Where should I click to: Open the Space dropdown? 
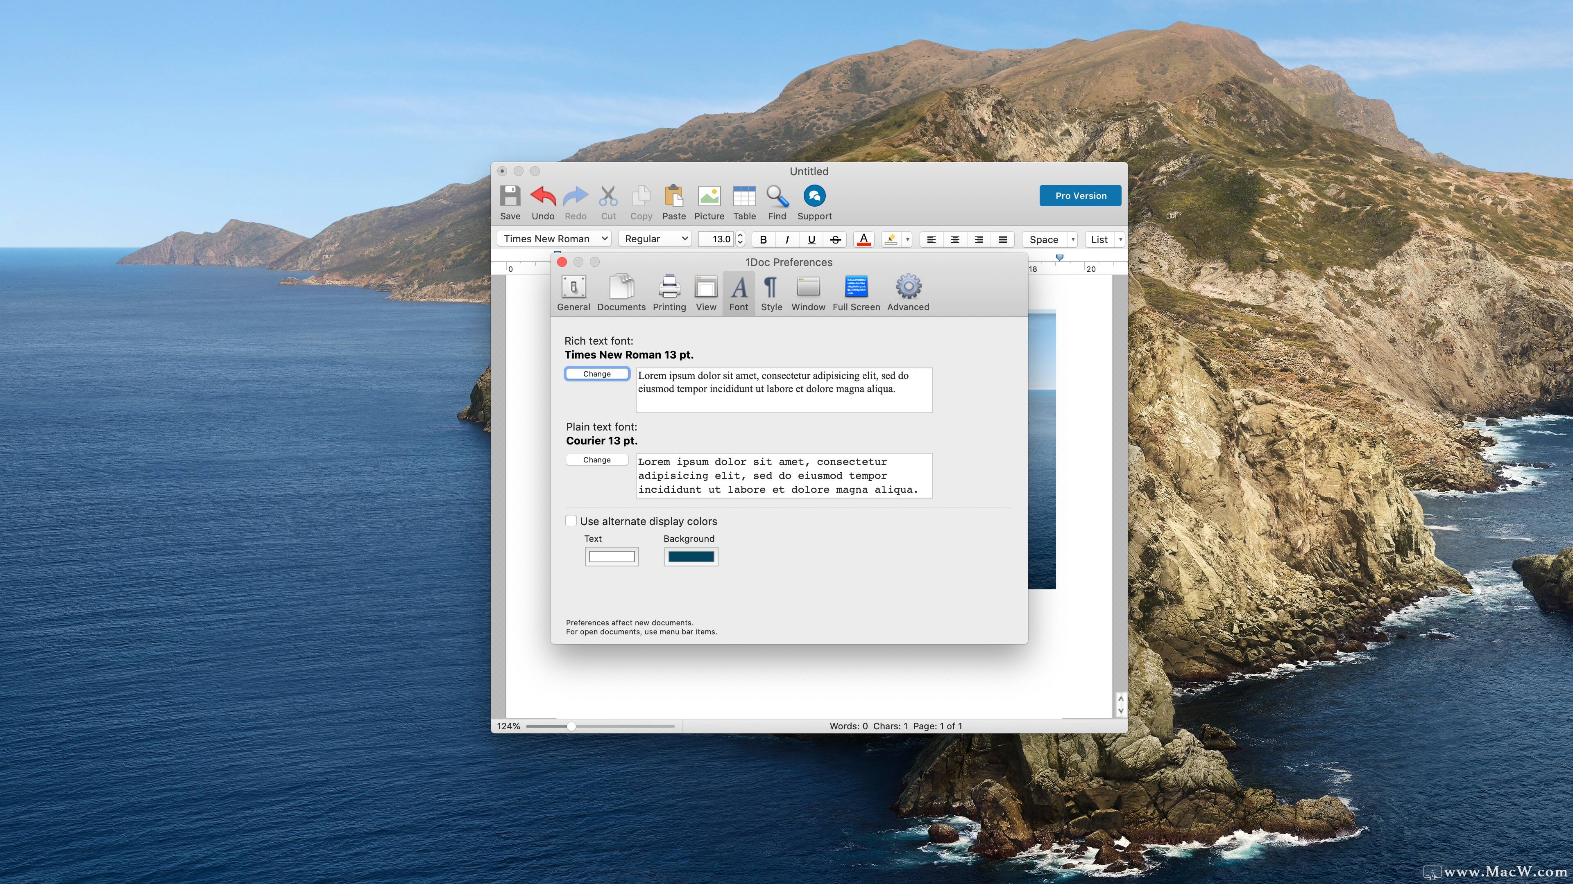(x=1049, y=240)
